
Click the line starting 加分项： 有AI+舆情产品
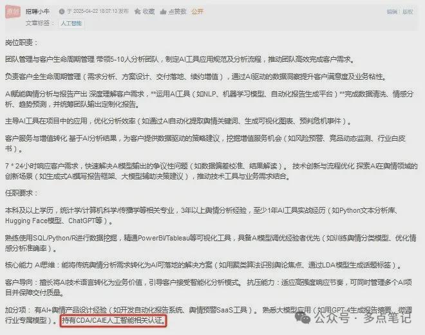click(x=209, y=310)
